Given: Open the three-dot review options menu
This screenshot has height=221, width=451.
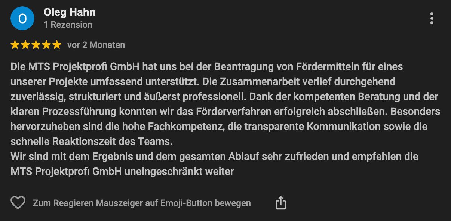Looking at the screenshot, I should 432,18.
